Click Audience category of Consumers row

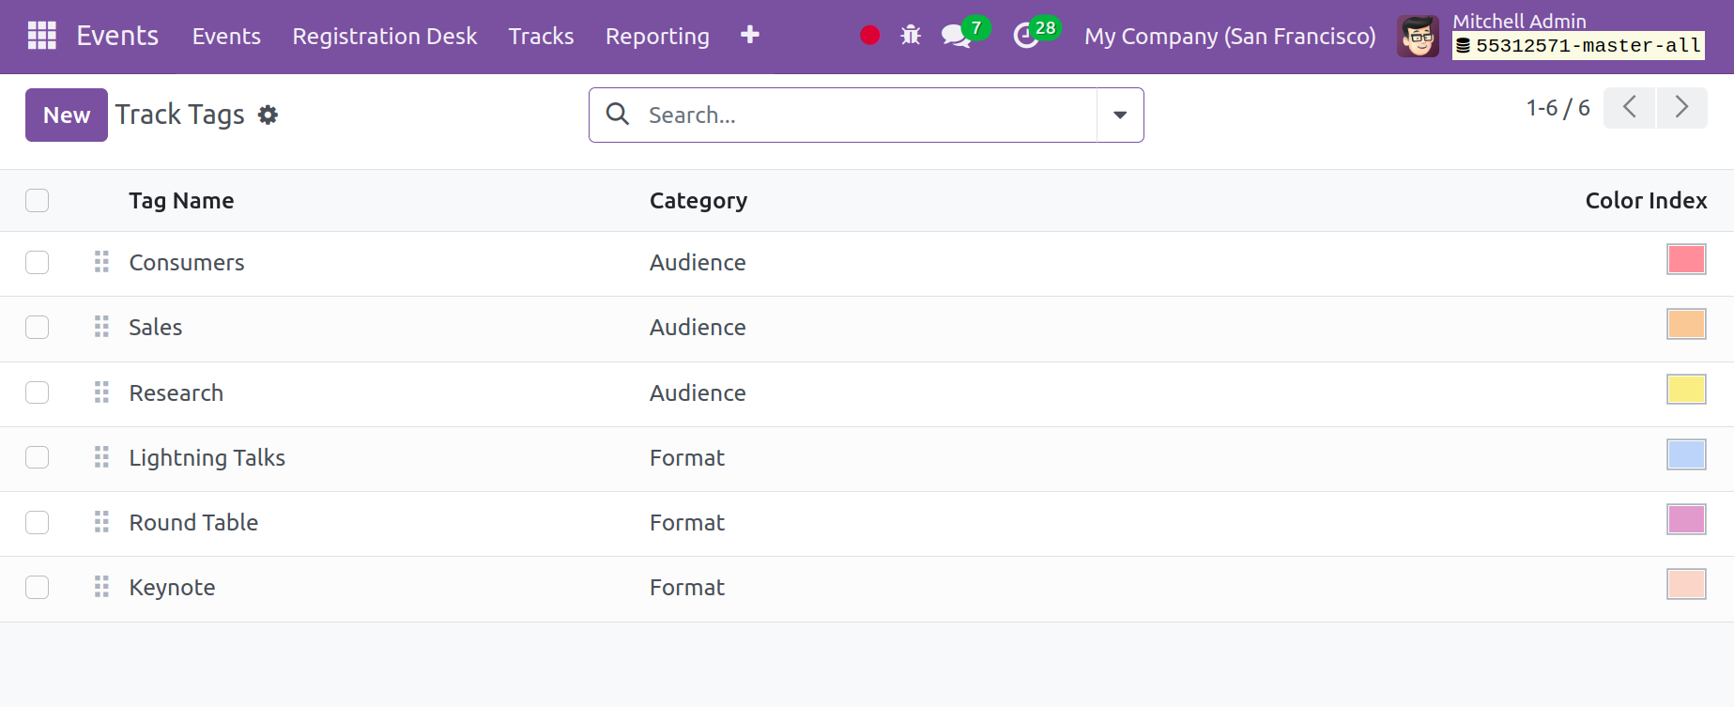point(698,263)
